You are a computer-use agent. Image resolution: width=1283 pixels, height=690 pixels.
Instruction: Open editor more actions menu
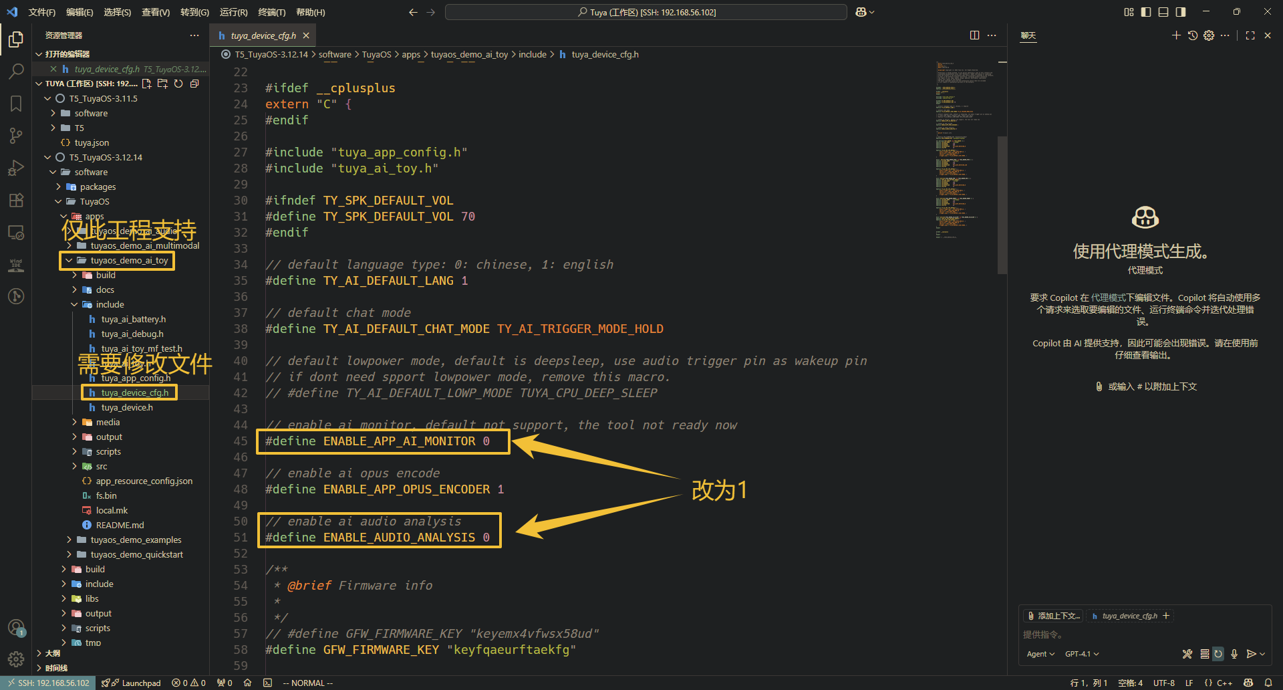click(x=992, y=35)
